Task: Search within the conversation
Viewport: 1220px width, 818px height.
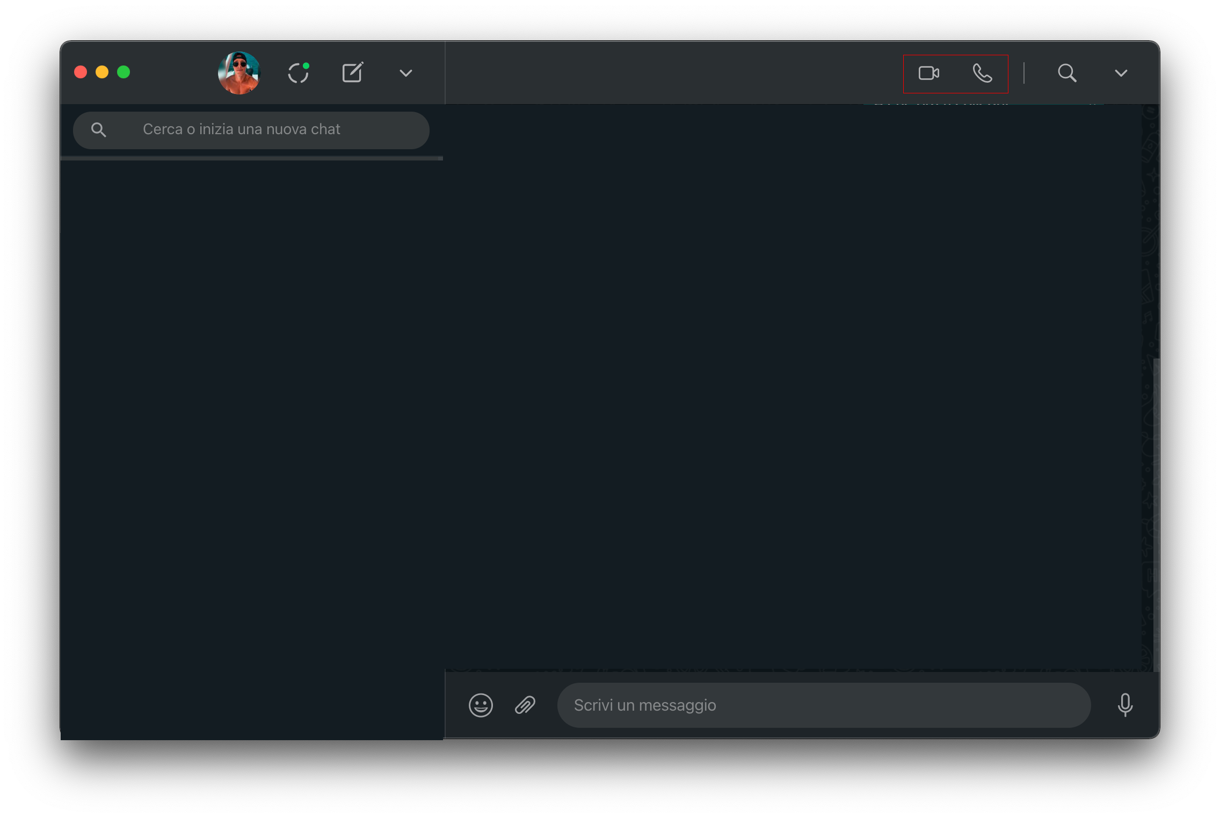Action: tap(1067, 73)
